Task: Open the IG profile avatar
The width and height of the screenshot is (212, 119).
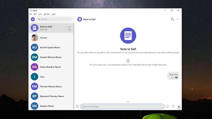Action: pos(33,19)
